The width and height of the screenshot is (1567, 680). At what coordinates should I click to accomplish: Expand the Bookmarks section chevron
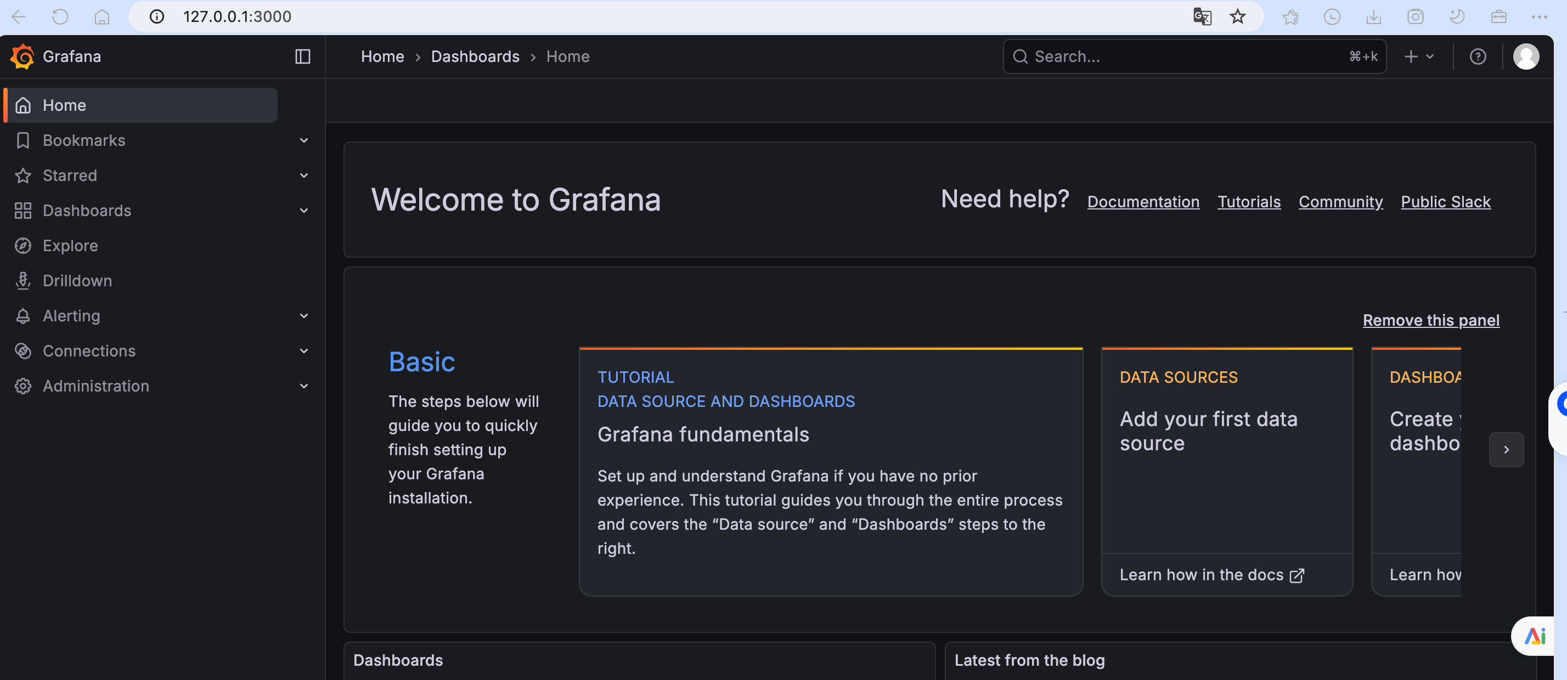tap(303, 140)
